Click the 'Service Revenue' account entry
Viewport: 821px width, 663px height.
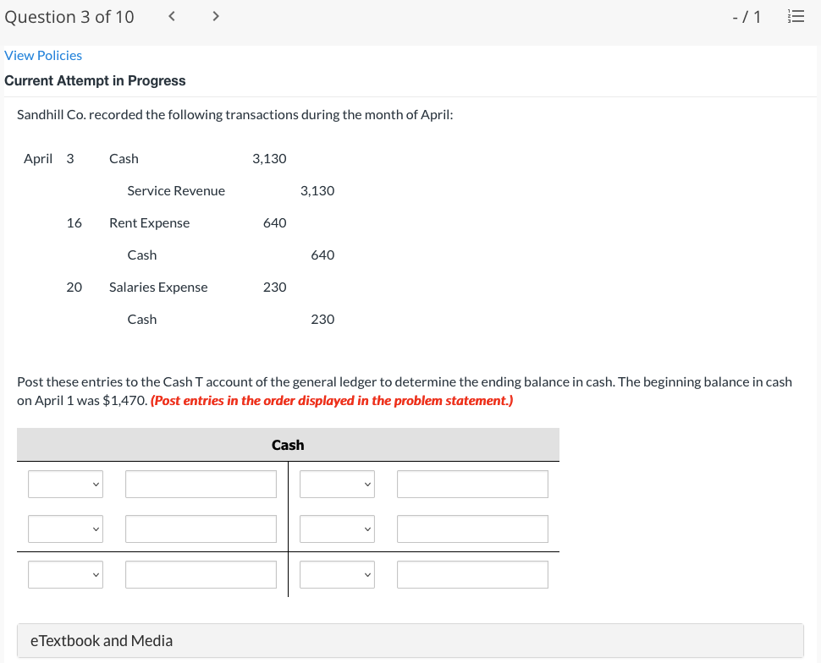pyautogui.click(x=176, y=190)
